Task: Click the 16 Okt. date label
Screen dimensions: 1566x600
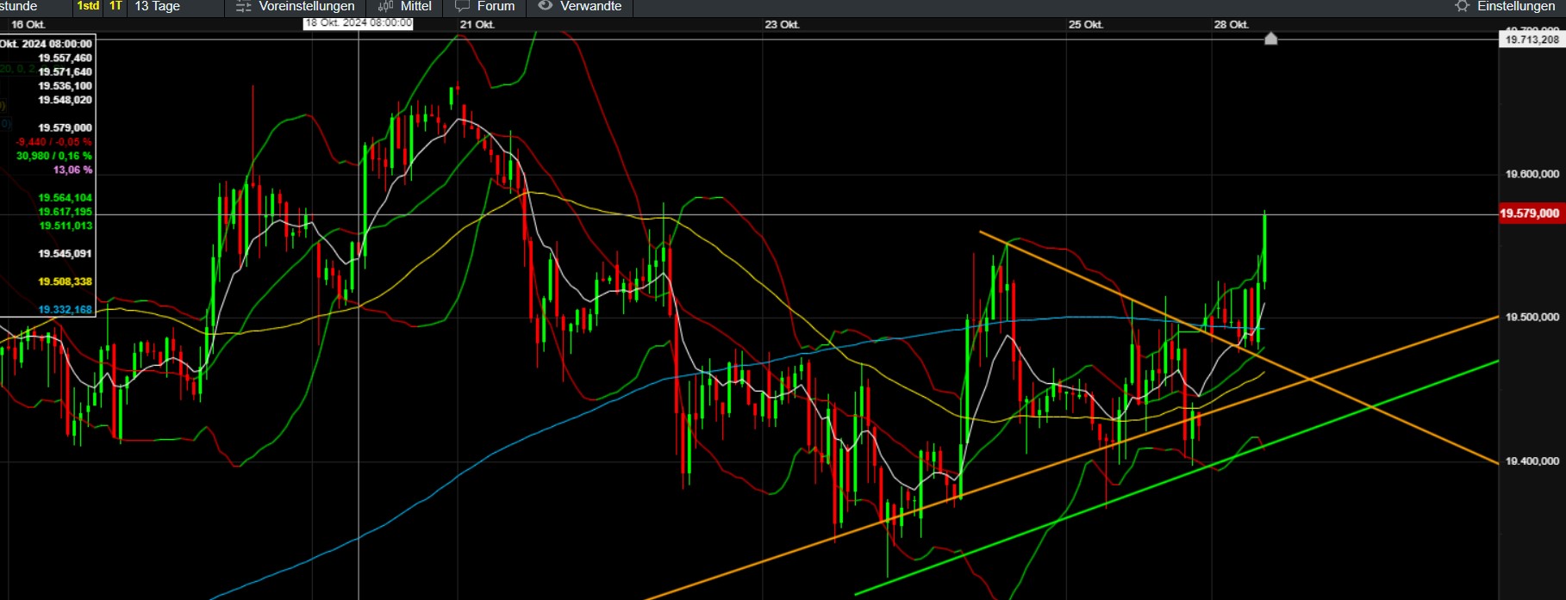Action: coord(28,24)
